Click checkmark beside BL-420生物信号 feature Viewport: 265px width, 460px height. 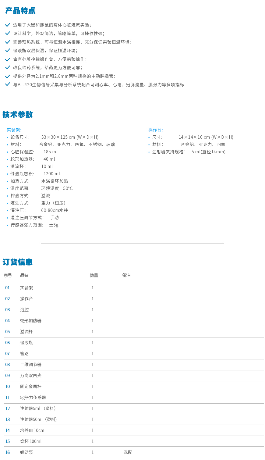coord(8,84)
